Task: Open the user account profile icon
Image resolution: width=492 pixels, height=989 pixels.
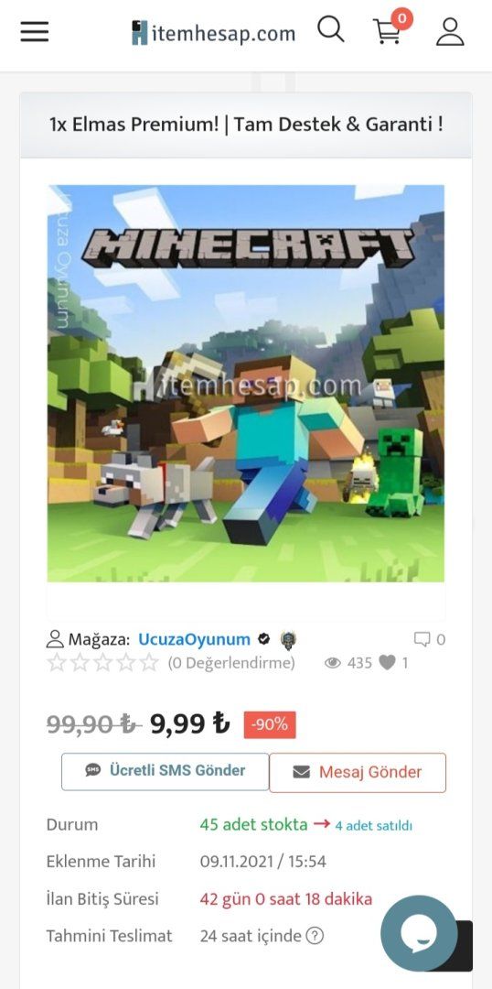Action: point(450,31)
